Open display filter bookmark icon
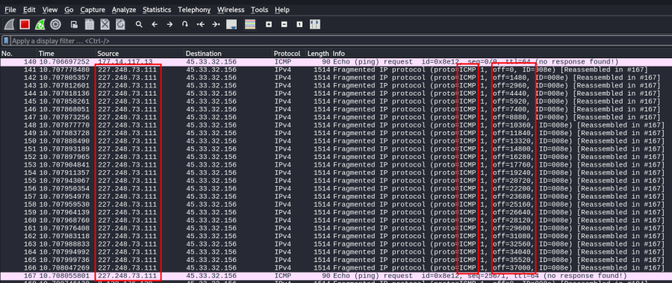Image resolution: width=672 pixels, height=283 pixels. tap(7, 41)
